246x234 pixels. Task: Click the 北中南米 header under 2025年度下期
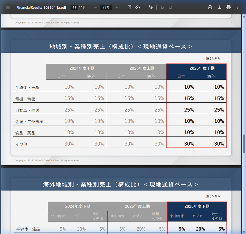tap(177, 216)
